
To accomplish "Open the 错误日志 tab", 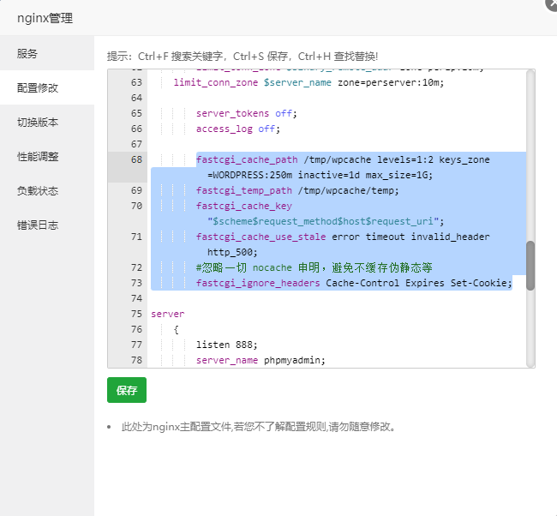I will click(39, 225).
